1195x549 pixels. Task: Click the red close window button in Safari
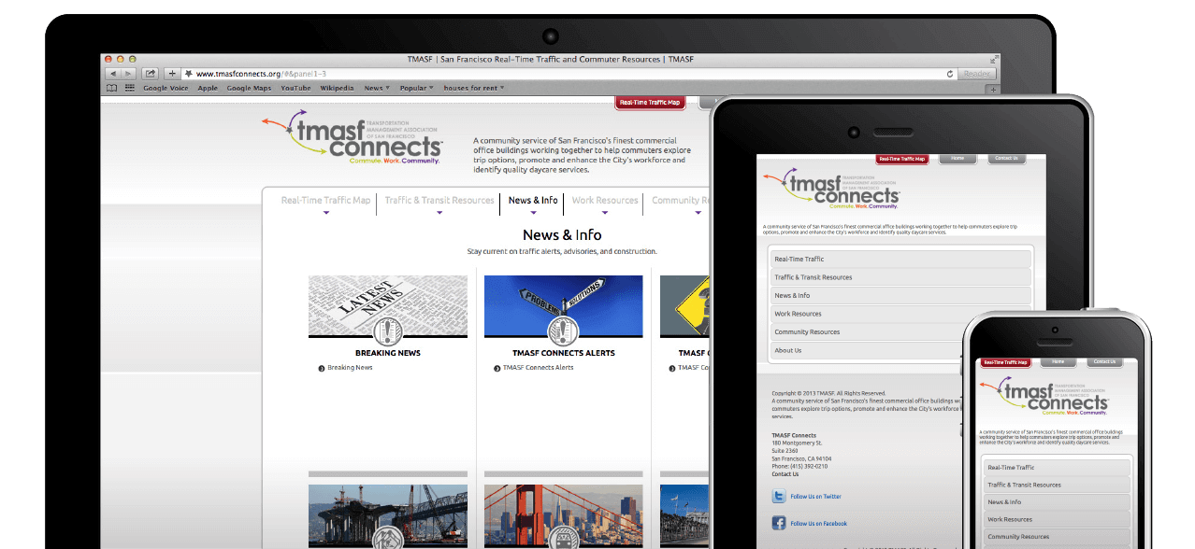pos(108,59)
